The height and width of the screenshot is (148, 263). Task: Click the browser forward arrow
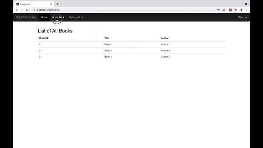(x=22, y=10)
